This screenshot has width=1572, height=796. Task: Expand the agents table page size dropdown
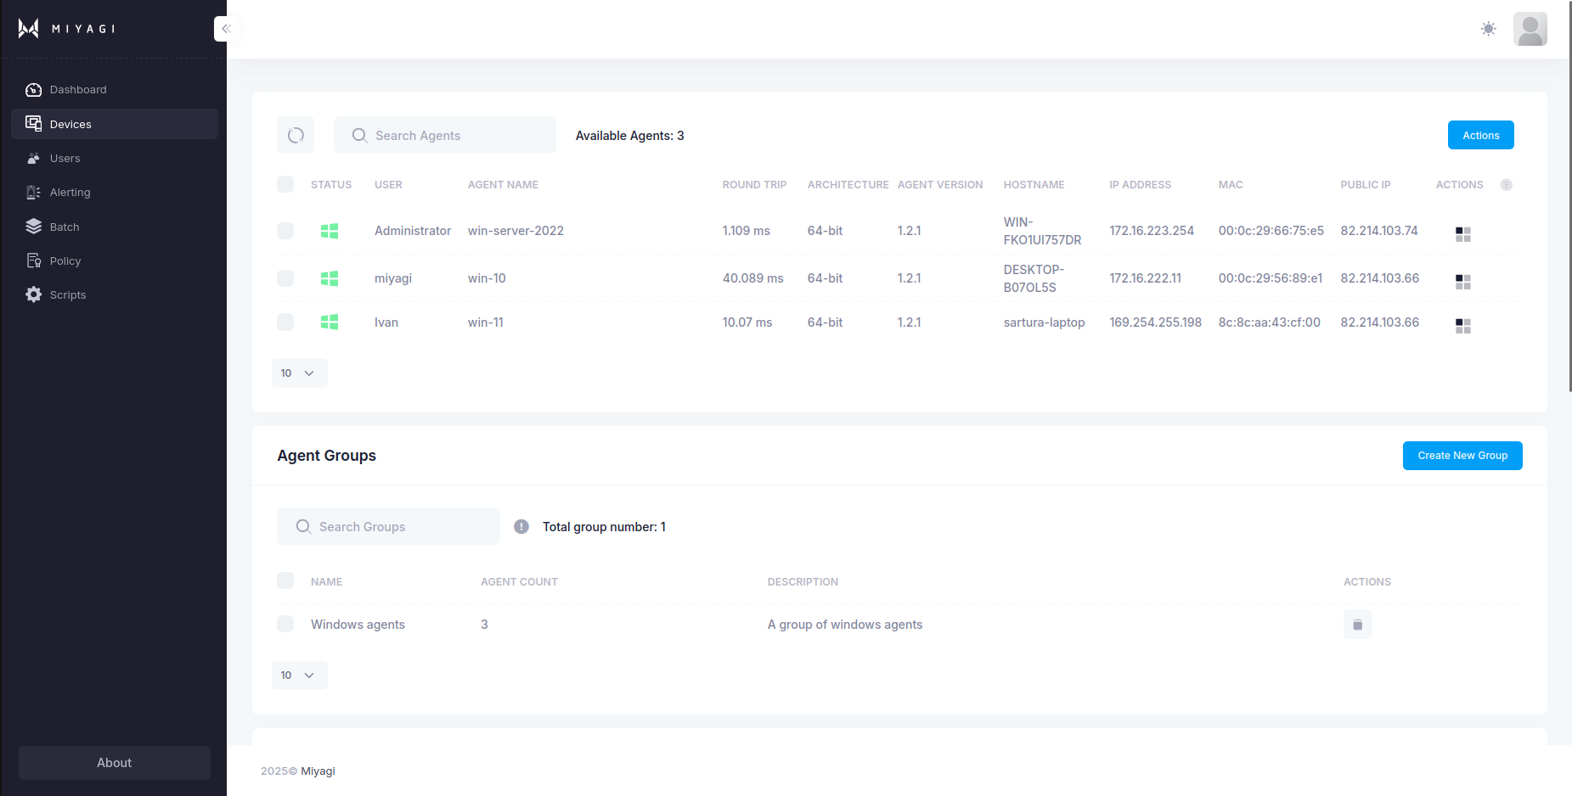point(299,373)
